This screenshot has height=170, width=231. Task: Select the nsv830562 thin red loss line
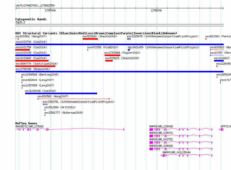point(74,99)
